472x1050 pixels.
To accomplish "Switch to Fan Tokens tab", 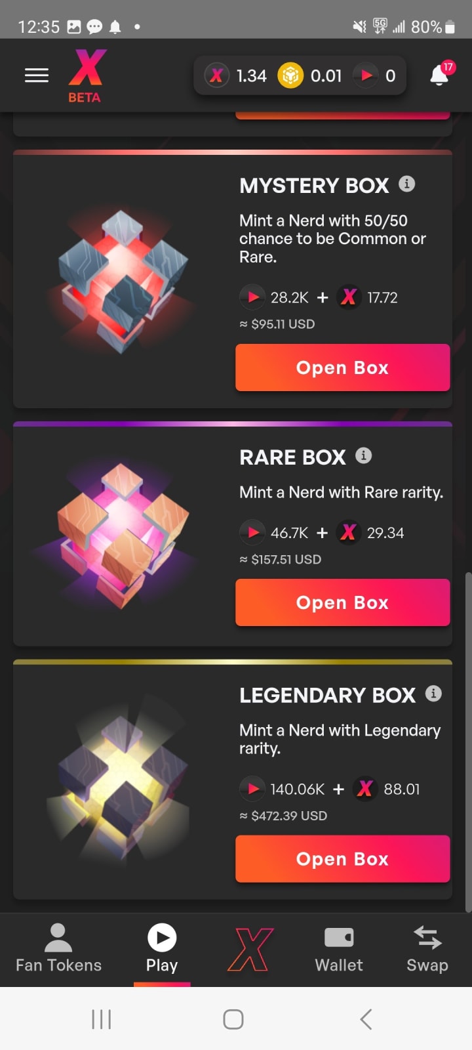I will (58, 948).
